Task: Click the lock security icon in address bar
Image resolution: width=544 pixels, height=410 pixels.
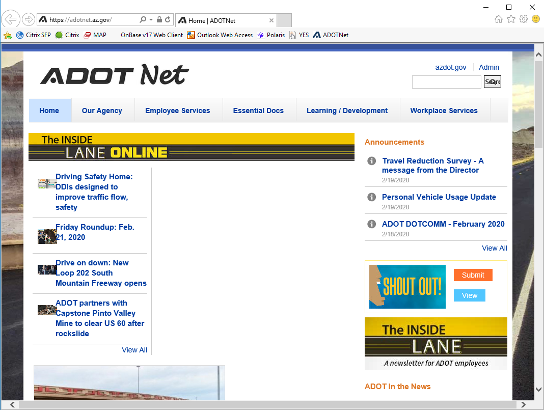Action: click(x=159, y=19)
